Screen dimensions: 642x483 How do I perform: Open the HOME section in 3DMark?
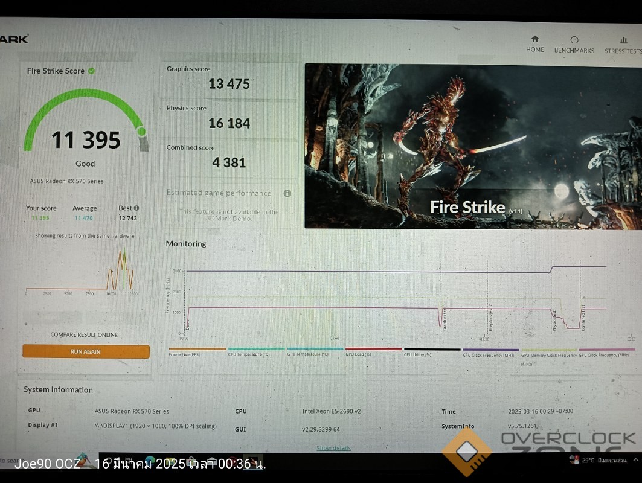tap(534, 44)
